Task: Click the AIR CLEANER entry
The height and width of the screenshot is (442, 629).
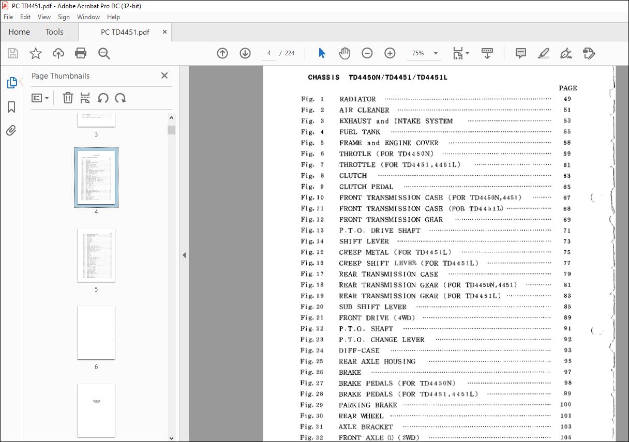Action: (364, 110)
